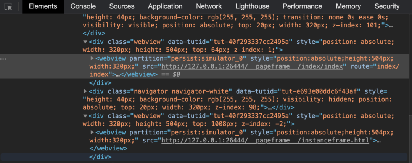
Task: Open the Memory tab
Action: coord(348,6)
